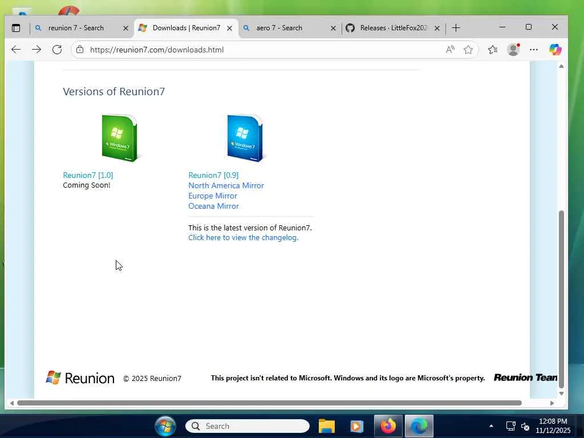
Task: Add this page to favorites star
Action: pos(468,50)
